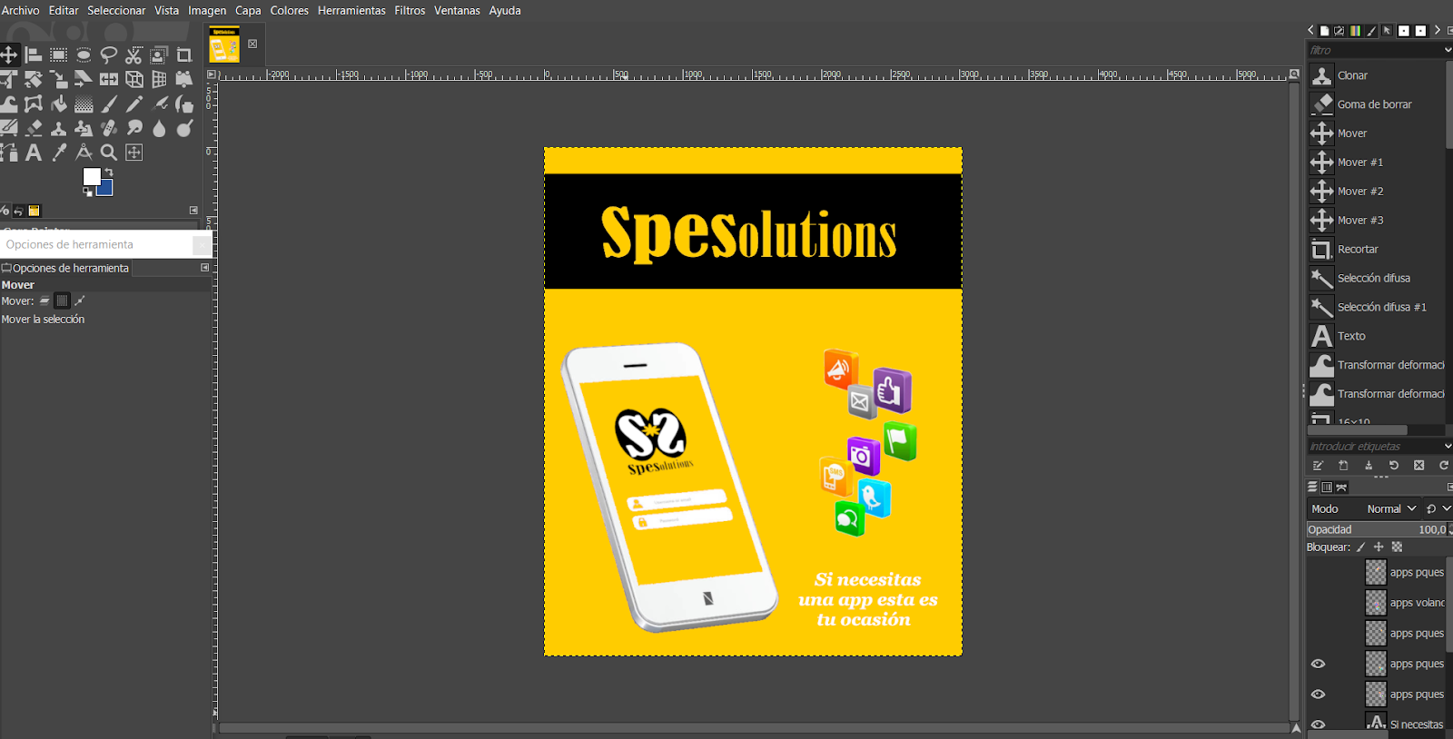Viewport: 1453px width, 739px height.
Task: Open the Seleccionar menu
Action: pyautogui.click(x=116, y=10)
